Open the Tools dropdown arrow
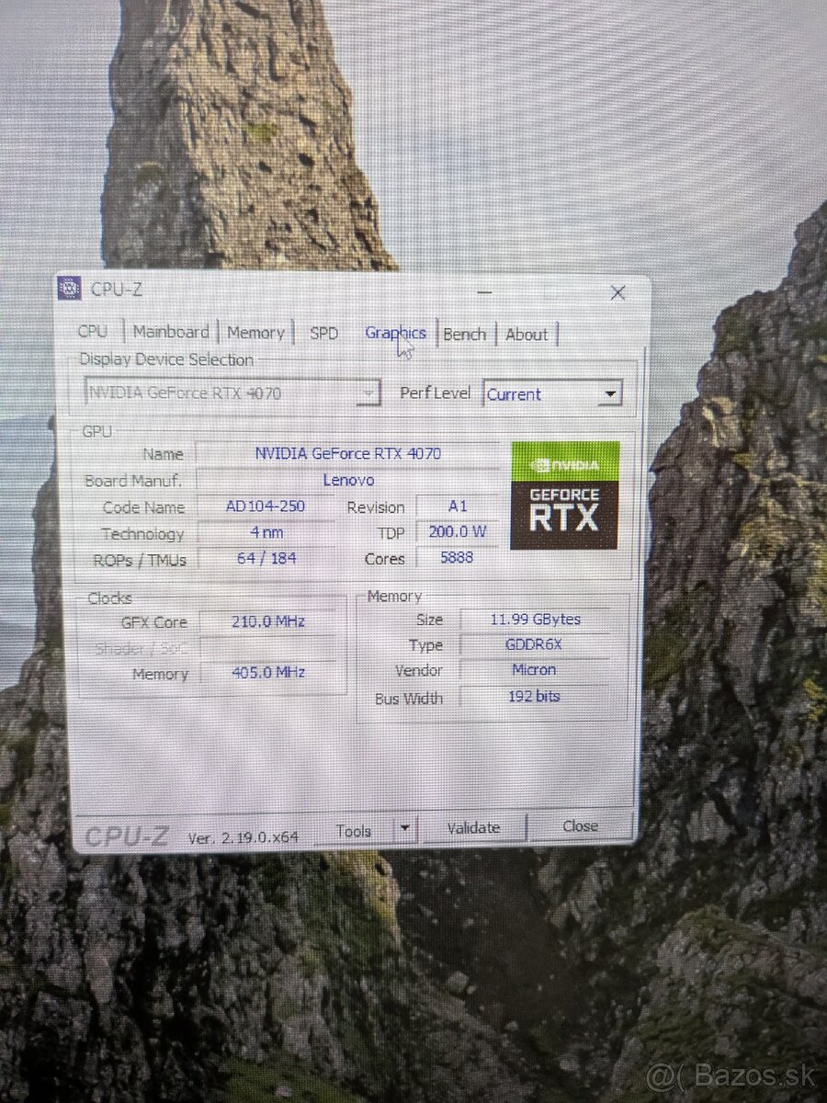The image size is (827, 1103). tap(405, 830)
